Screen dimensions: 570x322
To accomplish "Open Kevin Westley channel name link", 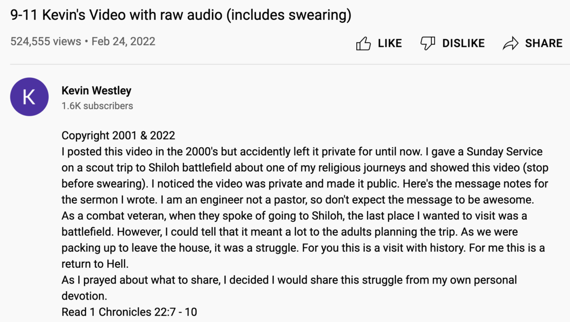I will click(96, 90).
